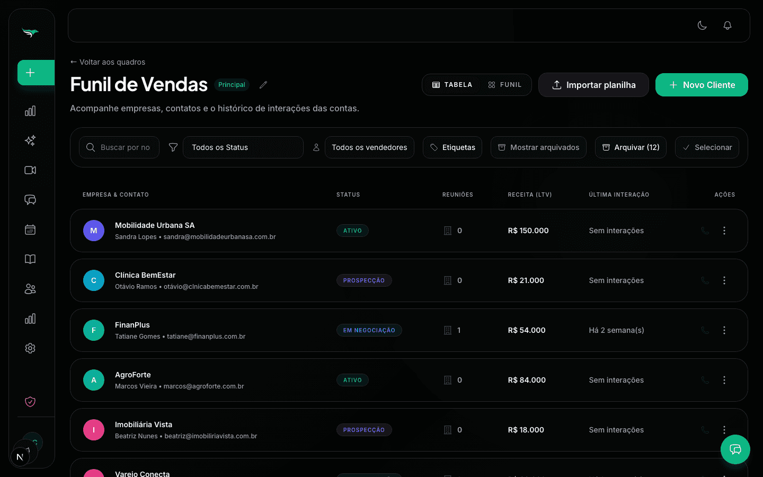The image size is (763, 477).
Task: Open the settings gear icon in sidebar
Action: click(x=30, y=348)
